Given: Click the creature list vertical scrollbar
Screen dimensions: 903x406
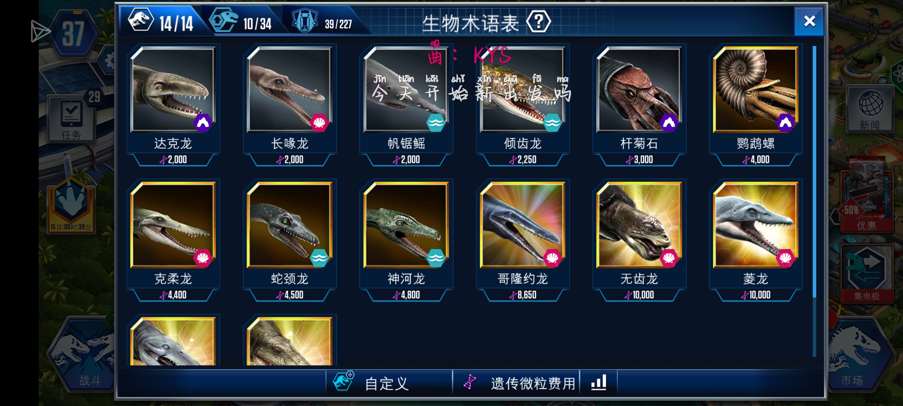Looking at the screenshot, I should click(x=814, y=201).
